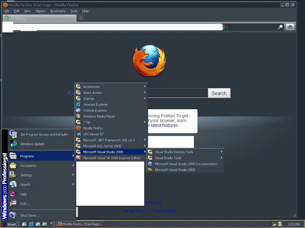
Task: Launch Microsoft Visual Studio 2005 application
Action: (185, 170)
